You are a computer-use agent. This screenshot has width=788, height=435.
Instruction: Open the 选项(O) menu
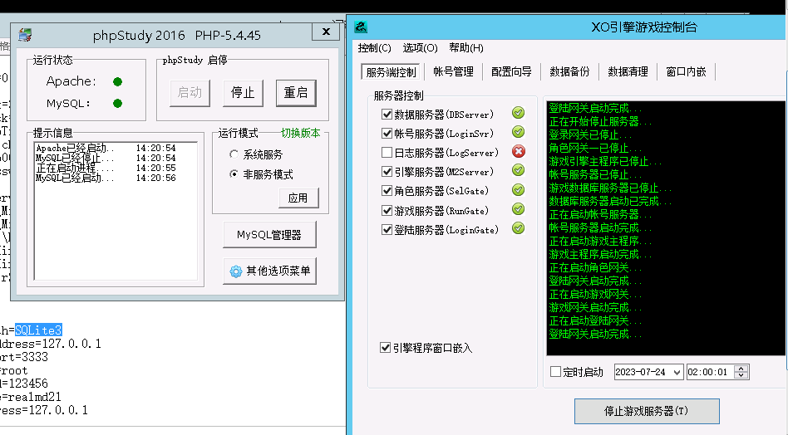(x=420, y=48)
